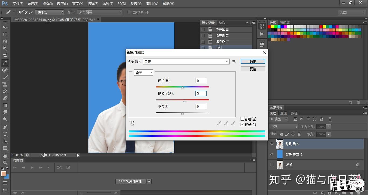Select the Zoom tool
The width and height of the screenshot is (368, 195).
pos(5,162)
